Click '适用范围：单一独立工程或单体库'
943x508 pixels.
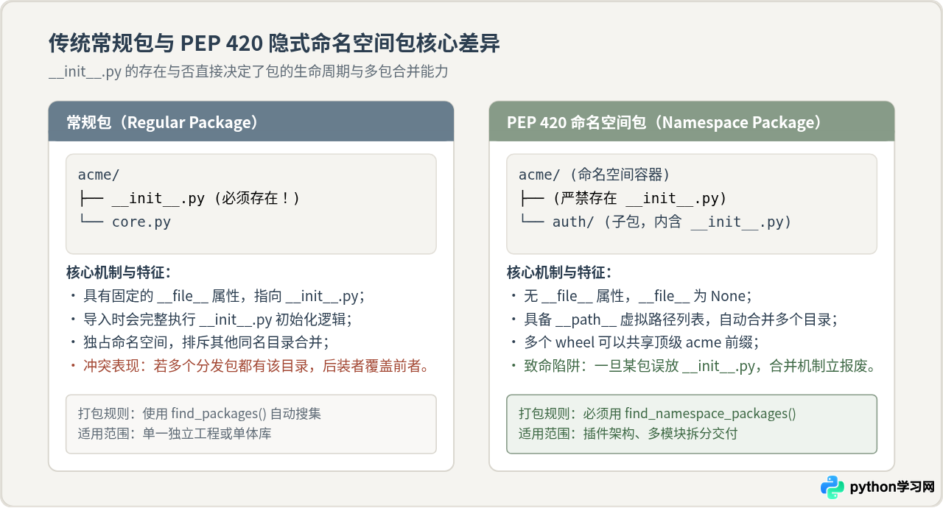pyautogui.click(x=175, y=433)
